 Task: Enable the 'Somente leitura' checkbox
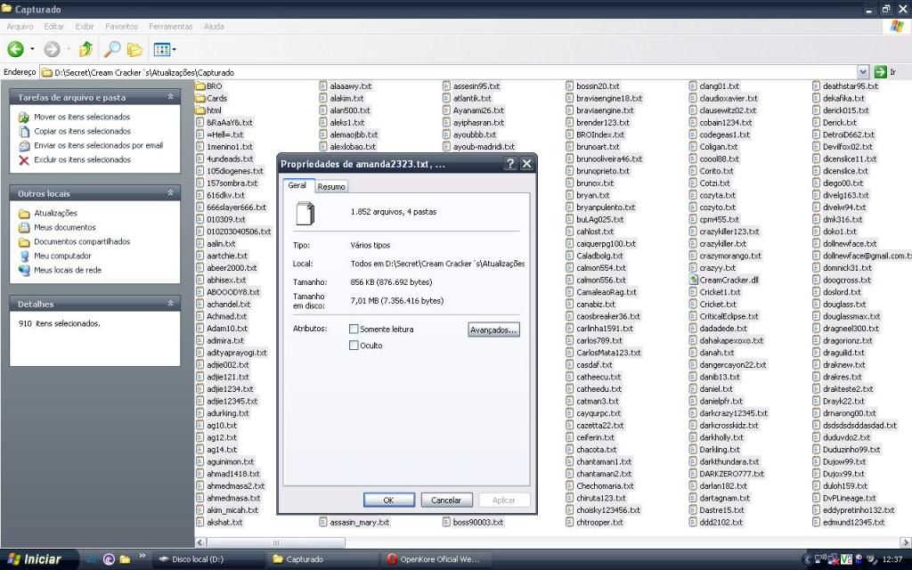pyautogui.click(x=354, y=330)
